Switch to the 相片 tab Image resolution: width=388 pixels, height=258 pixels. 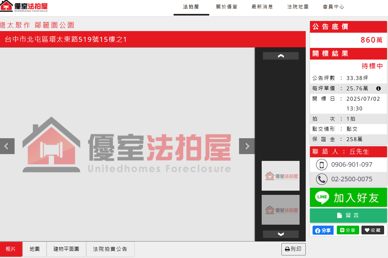[x=11, y=249]
